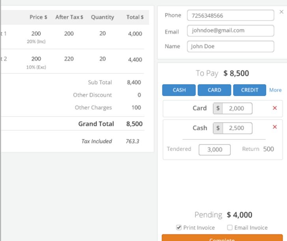Close the customer details panel
This screenshot has width=287, height=241.
[x=281, y=12]
